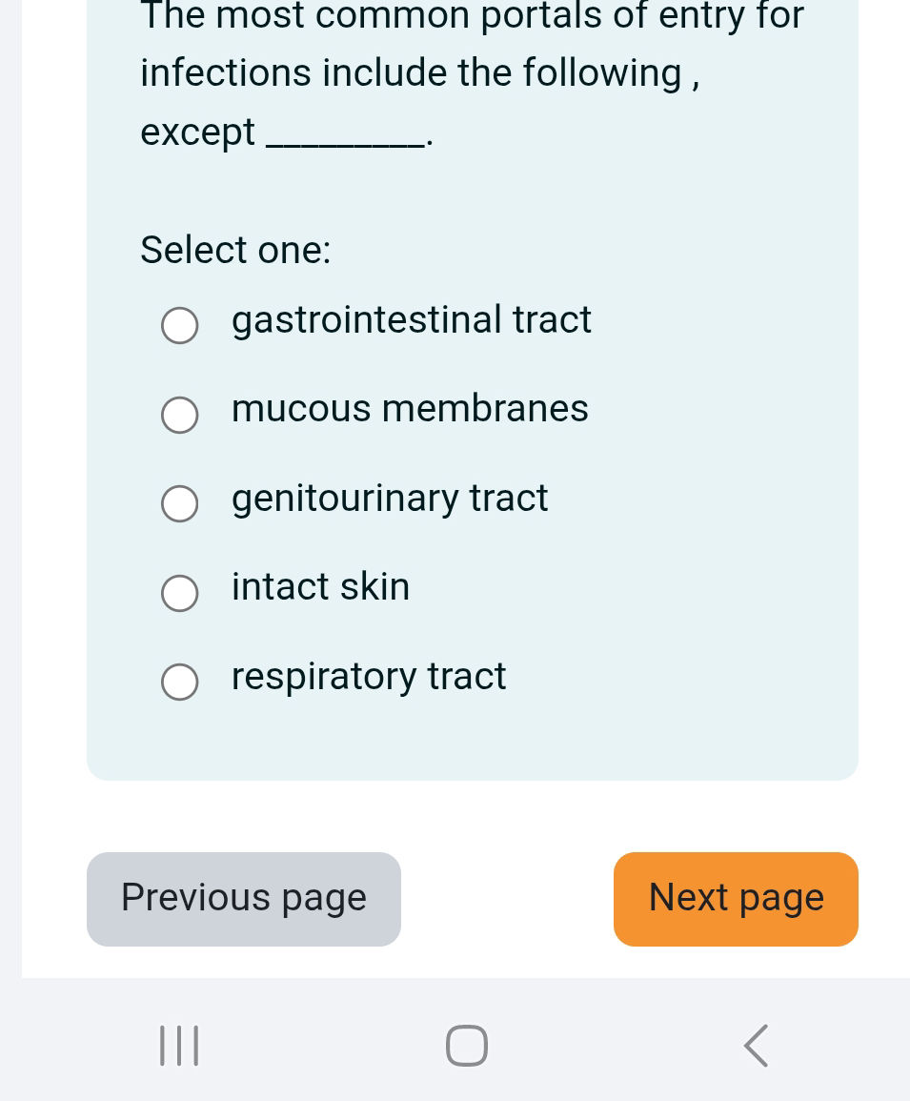Choose genitourinary tract as the answer
910x1101 pixels.
coord(179,503)
